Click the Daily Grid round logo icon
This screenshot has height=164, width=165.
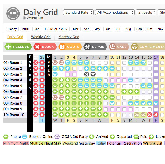click(13, 14)
